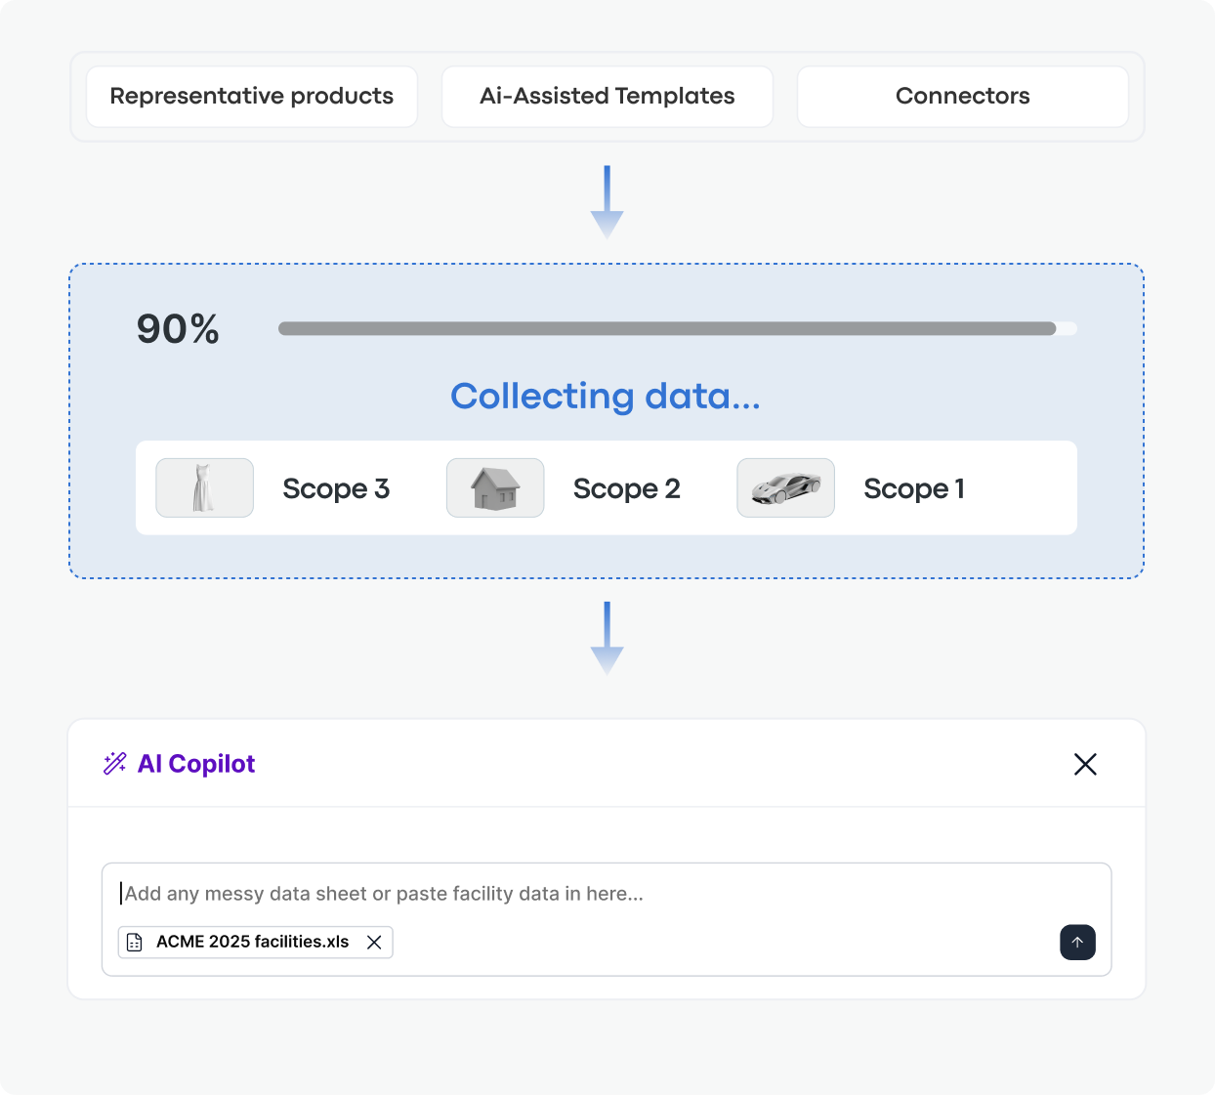Toggle the Scope 3 data selection
Viewport: 1215px width, 1095px height.
[x=336, y=488]
